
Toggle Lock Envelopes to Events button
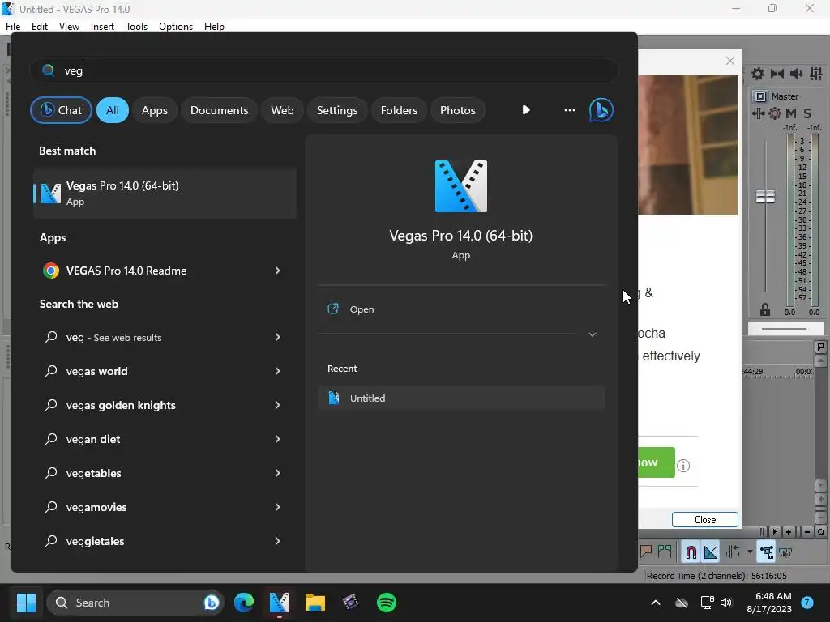click(766, 552)
